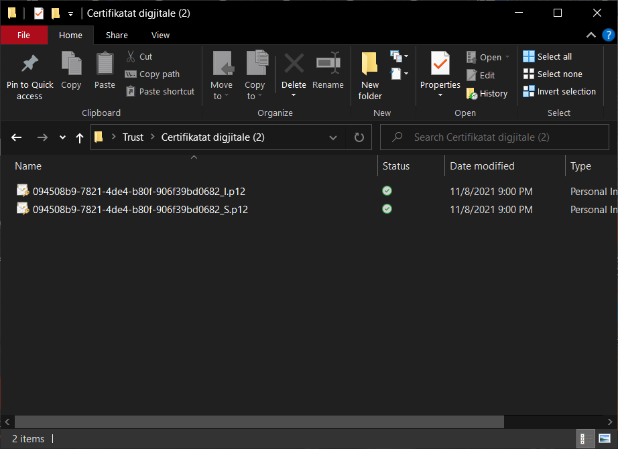The height and width of the screenshot is (449, 618).
Task: Click Invert selection
Action: pyautogui.click(x=559, y=91)
